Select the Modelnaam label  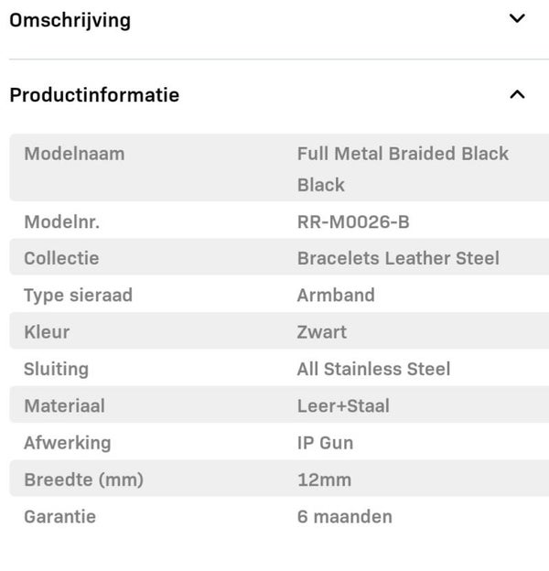coord(74,154)
